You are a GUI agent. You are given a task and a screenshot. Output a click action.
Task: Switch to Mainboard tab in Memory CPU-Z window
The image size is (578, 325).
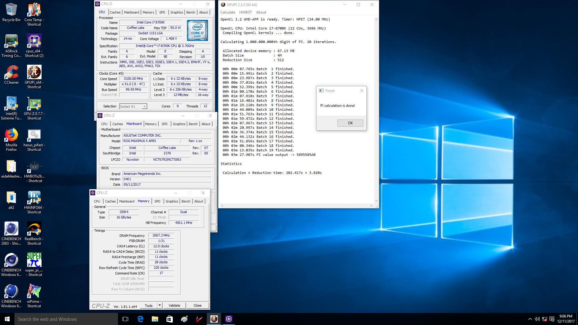(127, 201)
